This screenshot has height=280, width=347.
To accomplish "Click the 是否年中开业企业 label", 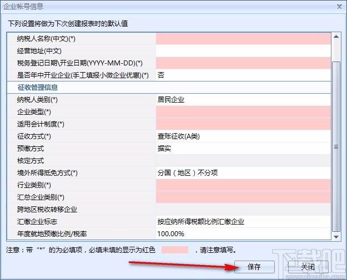I will (83, 75).
